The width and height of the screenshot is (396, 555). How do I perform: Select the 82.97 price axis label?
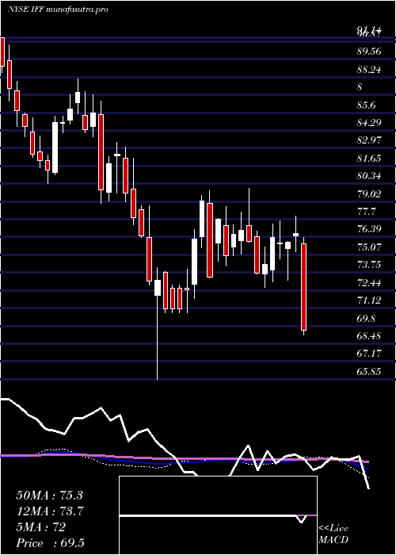coord(369,140)
